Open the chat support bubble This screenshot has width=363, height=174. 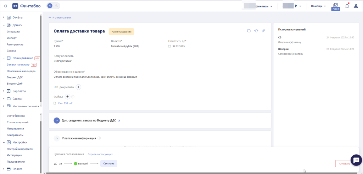pyautogui.click(x=356, y=160)
